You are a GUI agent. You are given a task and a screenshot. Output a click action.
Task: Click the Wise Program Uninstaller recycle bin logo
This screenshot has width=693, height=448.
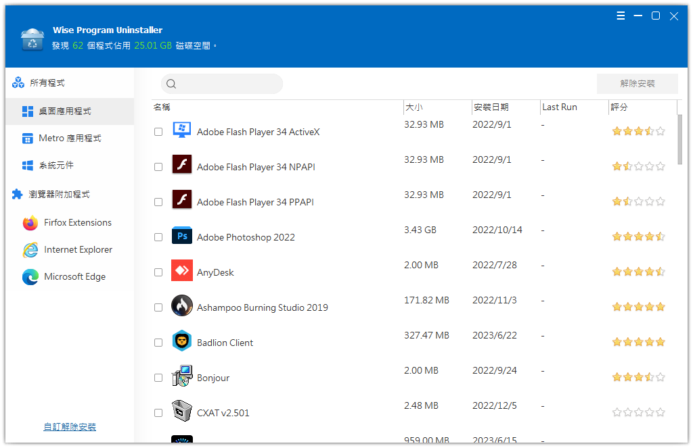(x=32, y=39)
